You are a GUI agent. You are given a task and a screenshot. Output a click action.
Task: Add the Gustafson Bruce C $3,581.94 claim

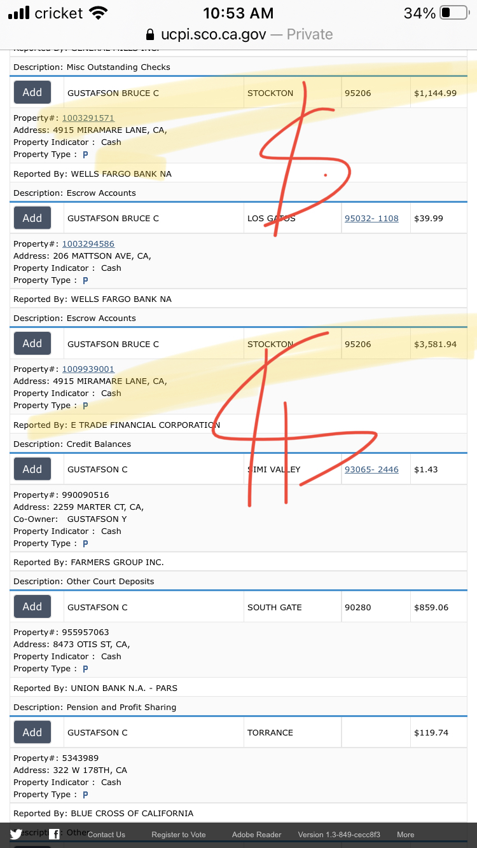tap(32, 343)
